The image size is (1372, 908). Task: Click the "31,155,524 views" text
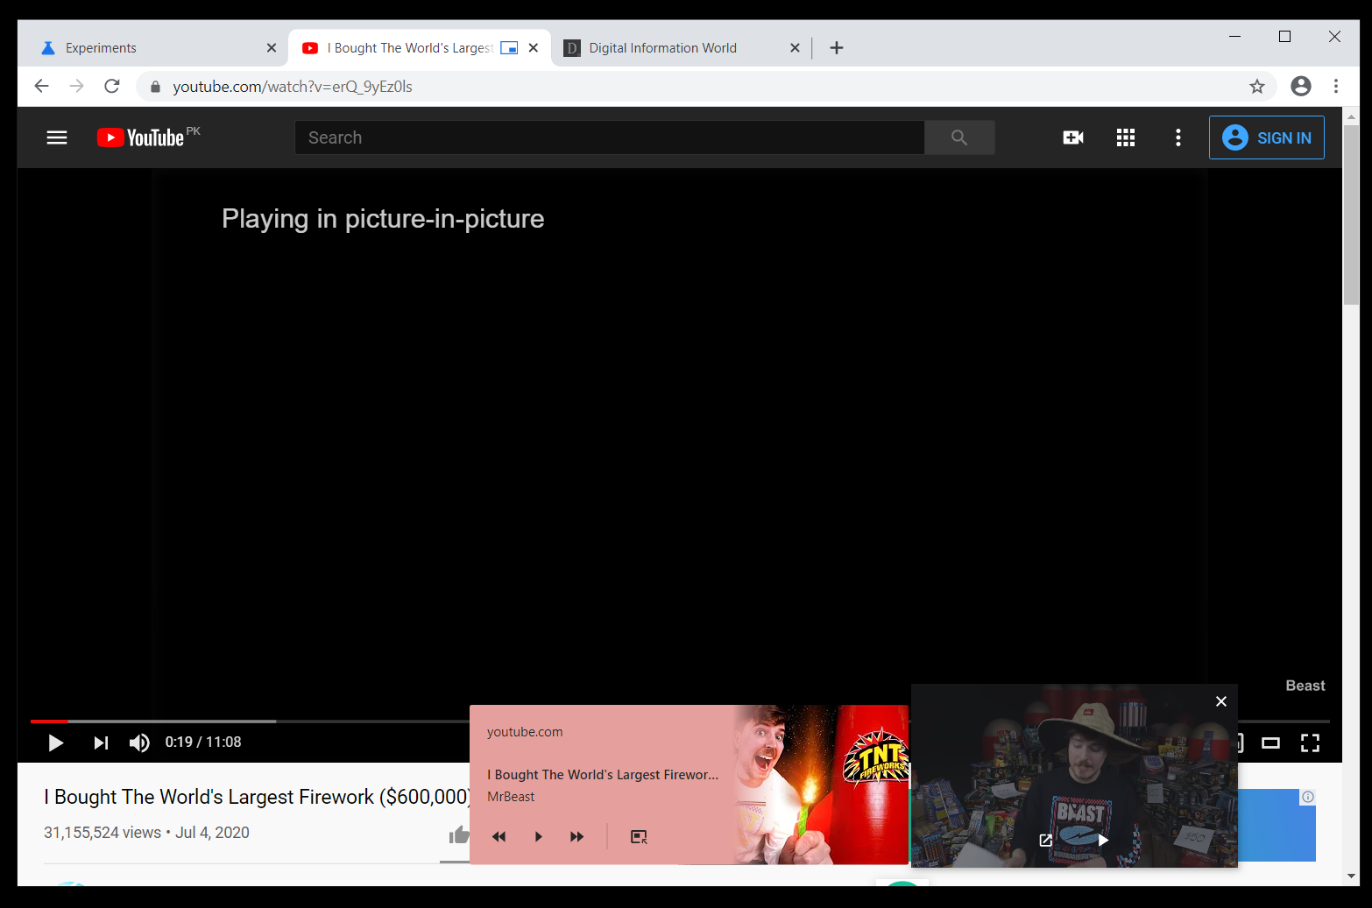[103, 833]
